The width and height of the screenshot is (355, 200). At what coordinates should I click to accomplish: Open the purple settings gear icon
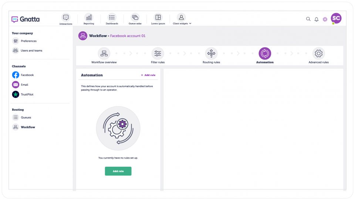coord(325,19)
